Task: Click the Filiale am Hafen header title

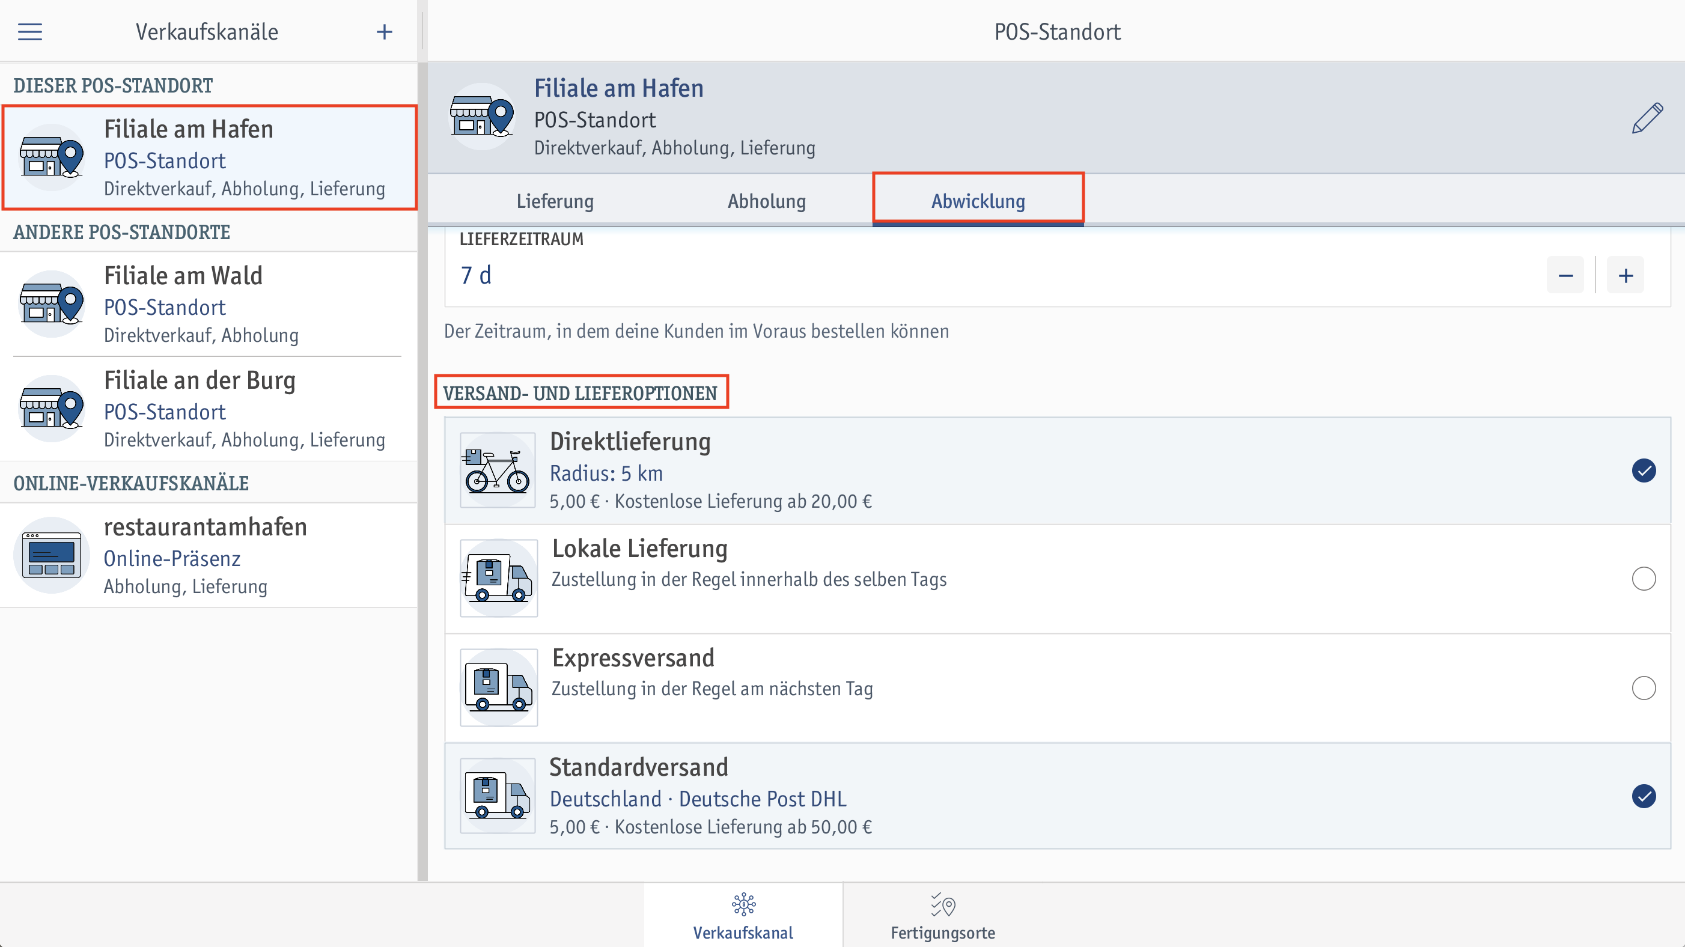Action: click(x=619, y=88)
